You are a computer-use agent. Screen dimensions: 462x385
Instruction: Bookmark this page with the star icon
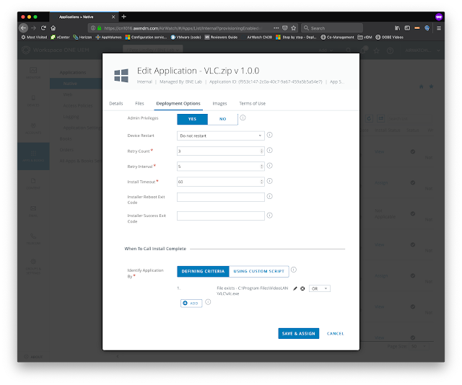click(294, 28)
